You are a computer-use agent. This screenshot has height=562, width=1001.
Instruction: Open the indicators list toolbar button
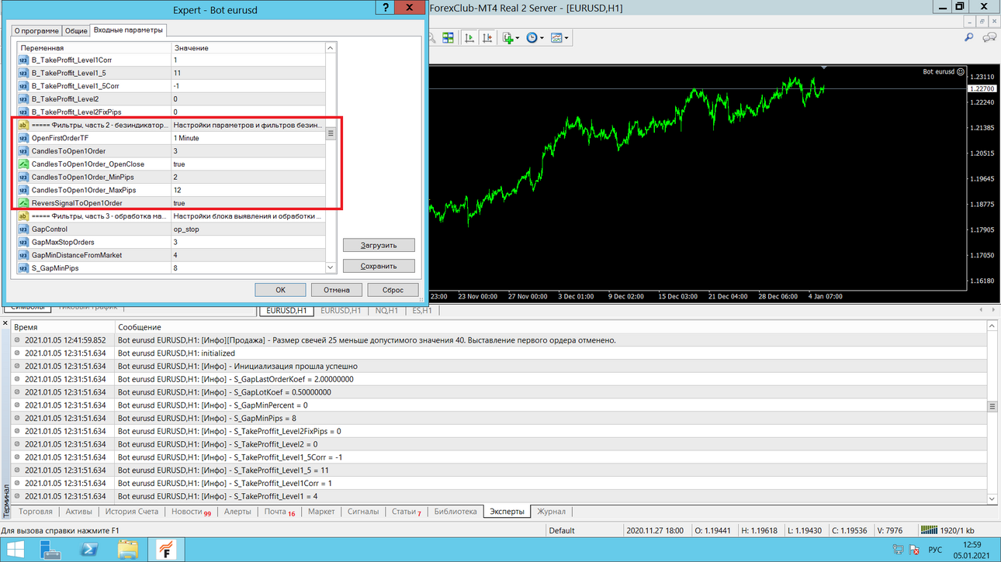click(508, 37)
